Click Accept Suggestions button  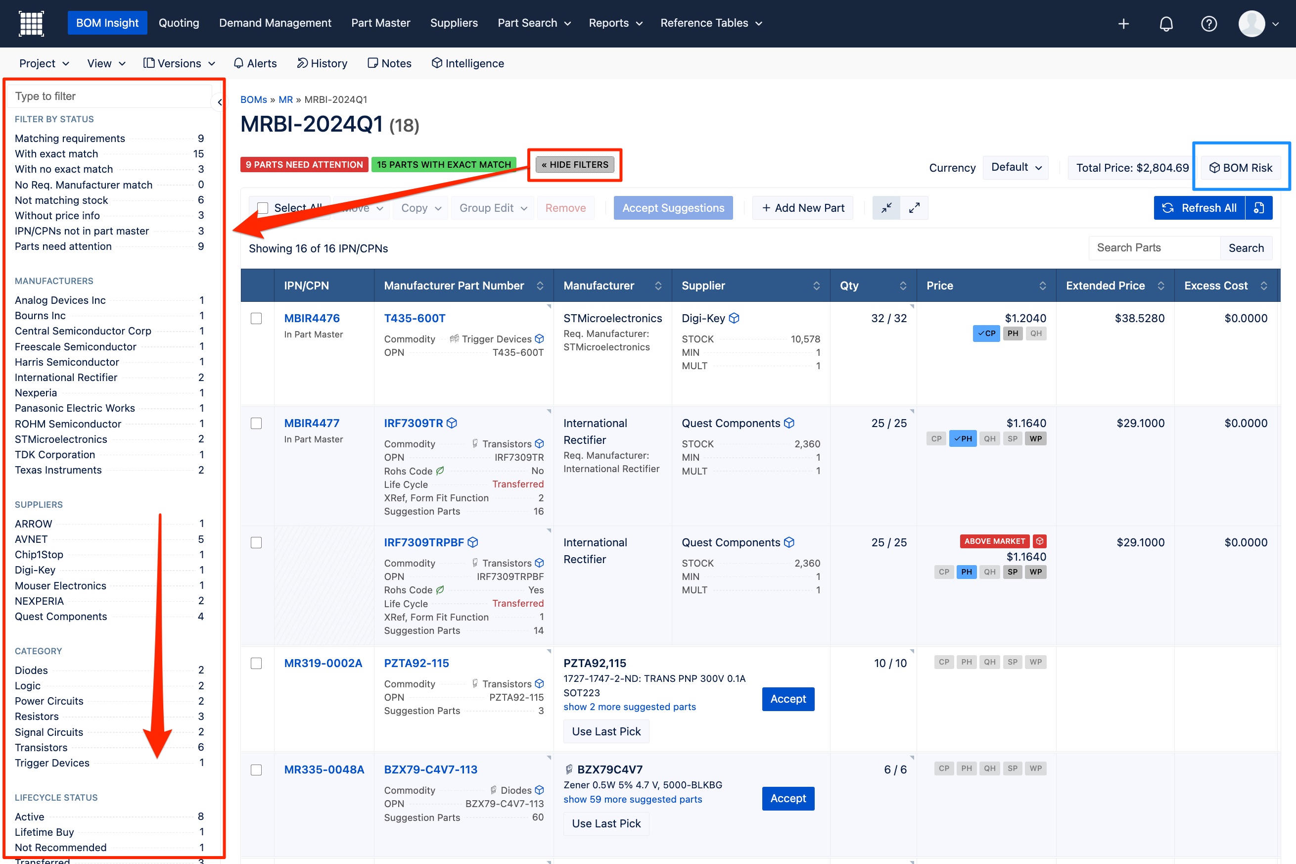coord(673,208)
